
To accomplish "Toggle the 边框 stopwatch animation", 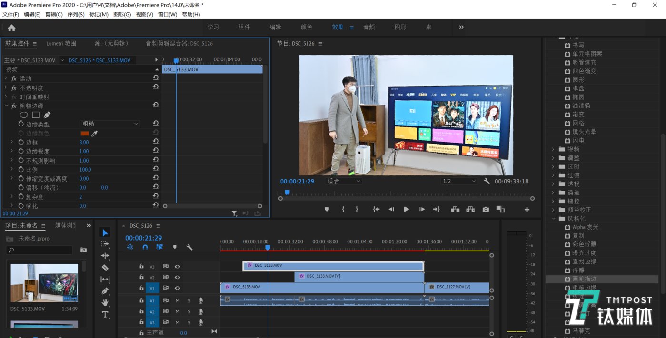I will (21, 142).
